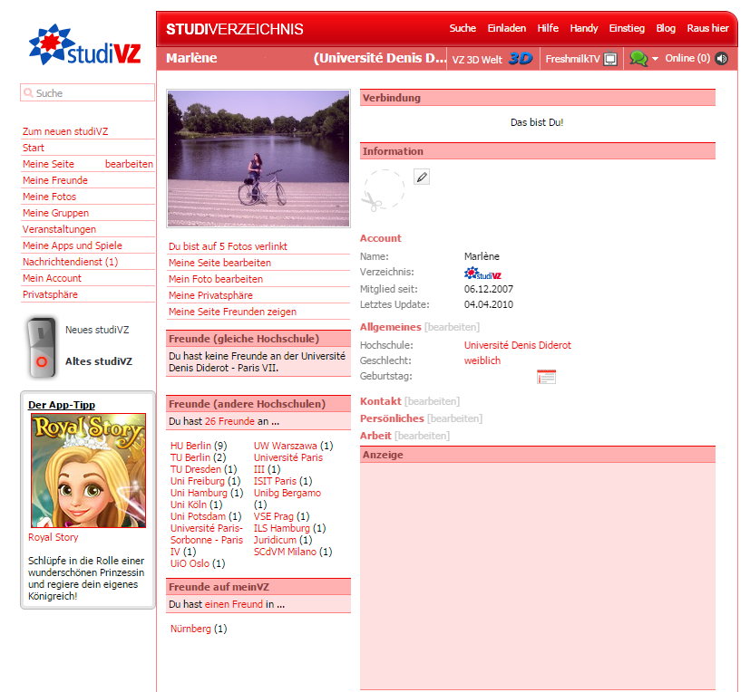Open TU Berlin friends list

(190, 457)
